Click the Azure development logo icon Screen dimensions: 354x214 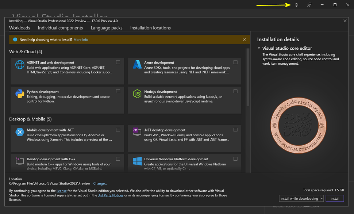137,65
